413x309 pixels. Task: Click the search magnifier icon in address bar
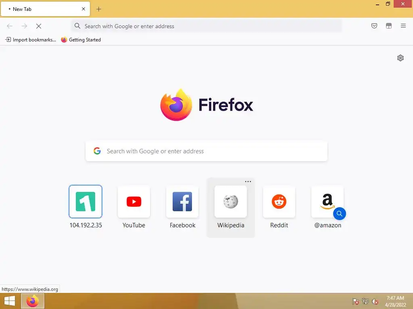coord(77,26)
